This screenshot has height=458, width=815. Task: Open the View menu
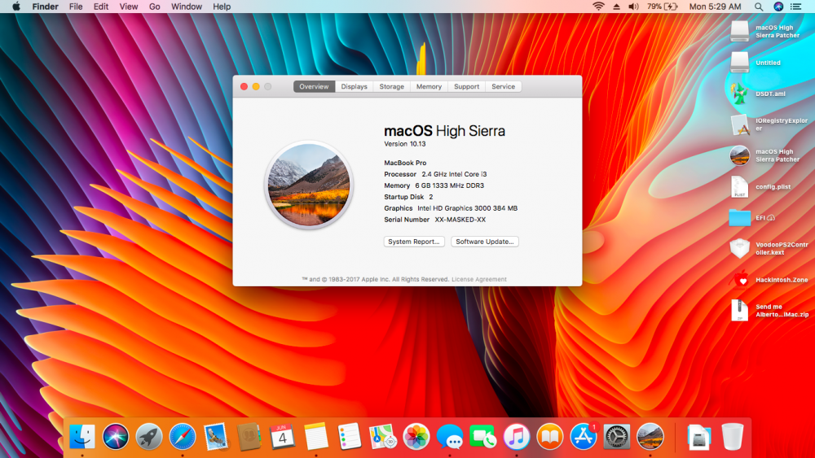pos(129,7)
